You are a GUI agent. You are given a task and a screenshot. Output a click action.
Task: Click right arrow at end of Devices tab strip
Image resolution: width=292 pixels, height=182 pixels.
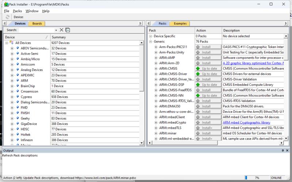click(141, 23)
